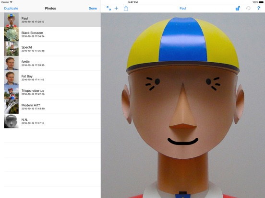
Task: Choose the Specht photo entry
Action: (x=50, y=49)
